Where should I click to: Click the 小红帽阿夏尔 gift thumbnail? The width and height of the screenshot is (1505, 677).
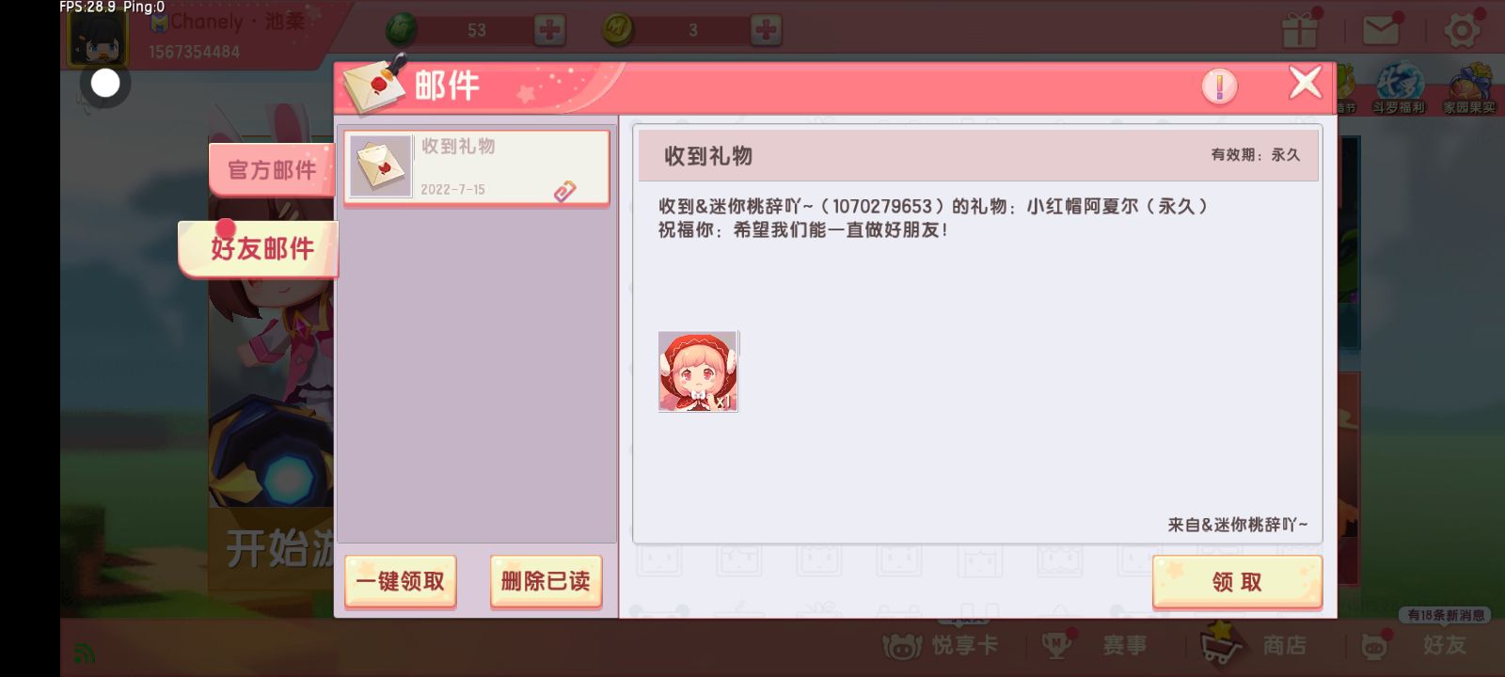pos(698,371)
